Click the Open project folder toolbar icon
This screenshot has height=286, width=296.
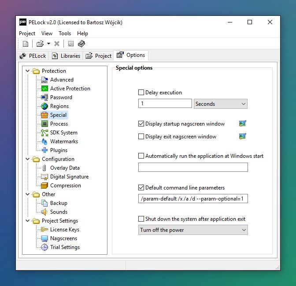40,44
